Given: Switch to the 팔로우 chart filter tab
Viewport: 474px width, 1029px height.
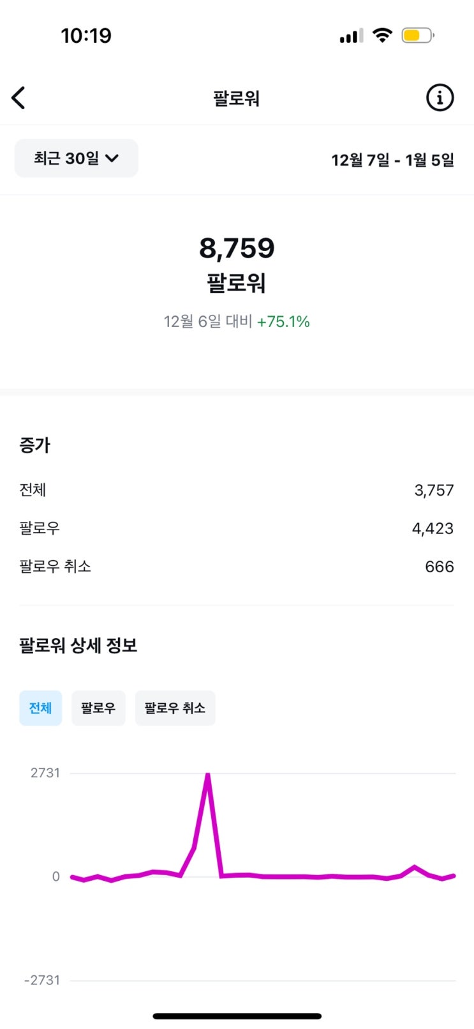Looking at the screenshot, I should pos(98,708).
